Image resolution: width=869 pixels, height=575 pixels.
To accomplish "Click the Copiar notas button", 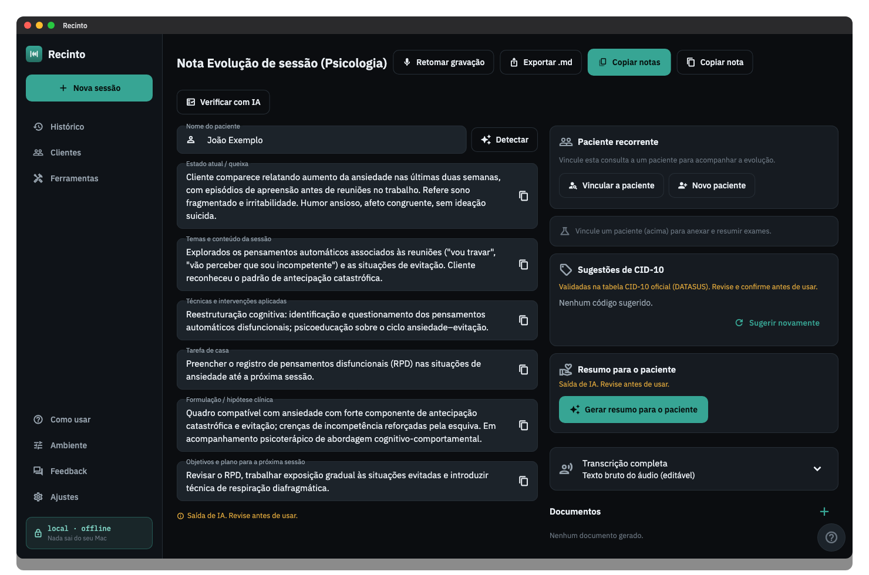I will tap(629, 62).
